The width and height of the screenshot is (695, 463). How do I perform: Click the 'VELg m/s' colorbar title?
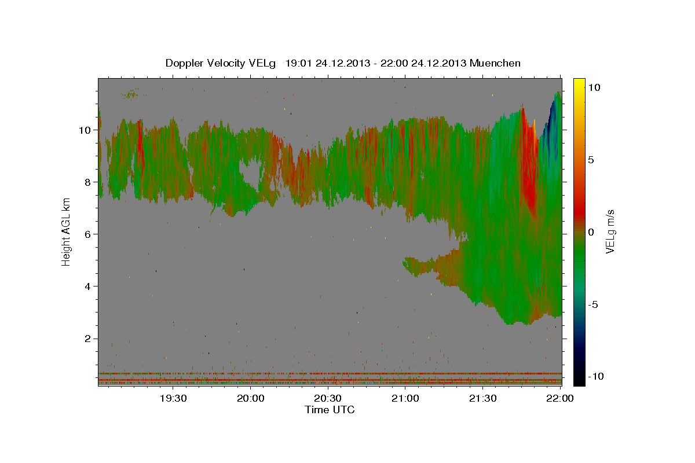pyautogui.click(x=610, y=231)
